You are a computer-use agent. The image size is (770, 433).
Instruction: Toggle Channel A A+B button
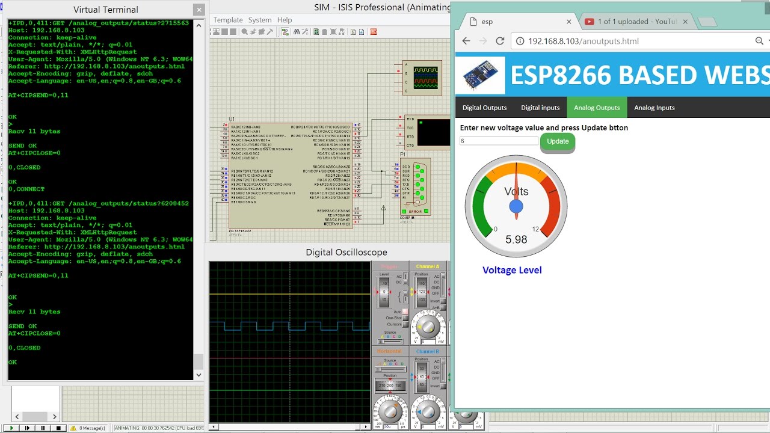coord(443,307)
